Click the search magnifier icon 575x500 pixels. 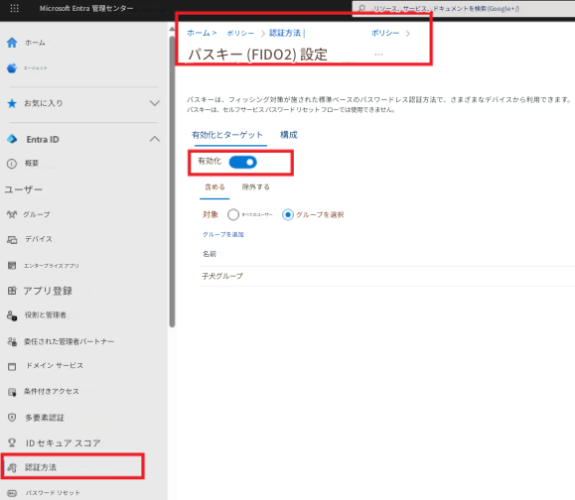[x=361, y=8]
